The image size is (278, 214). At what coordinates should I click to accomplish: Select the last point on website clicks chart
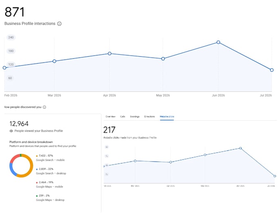(275, 176)
